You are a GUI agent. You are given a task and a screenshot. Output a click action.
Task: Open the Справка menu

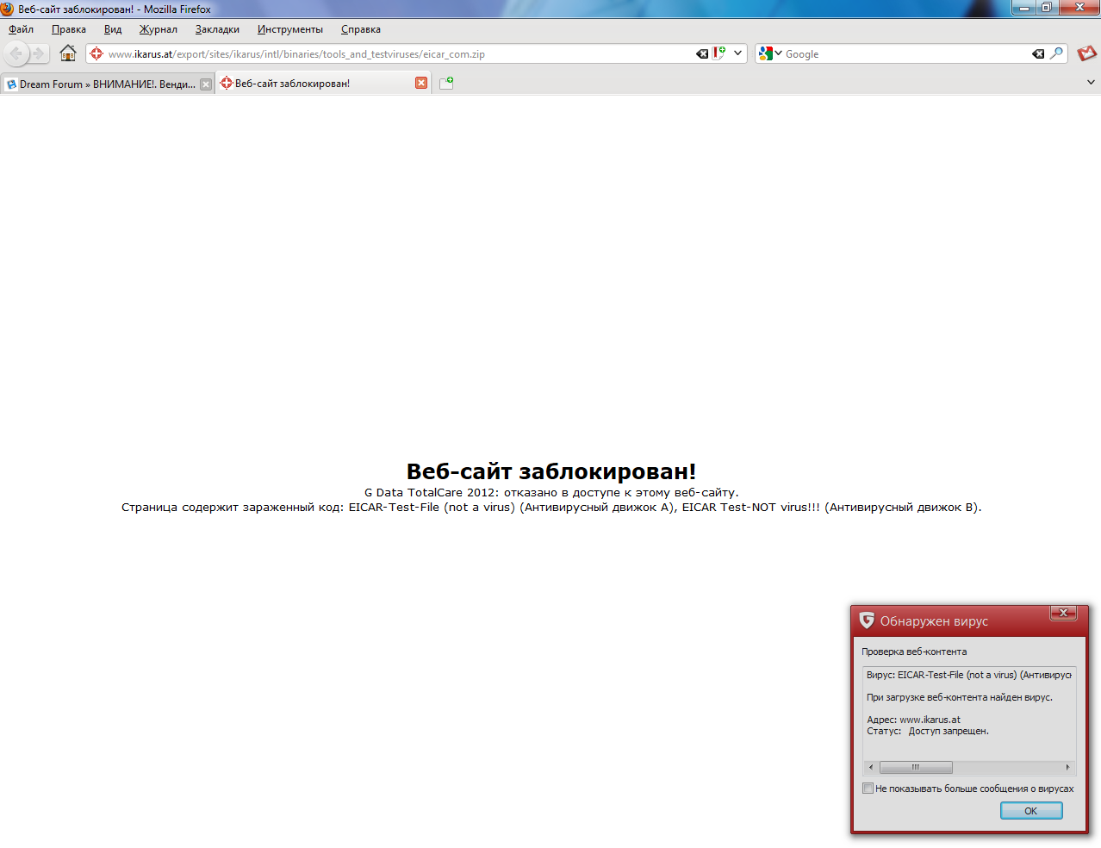361,29
